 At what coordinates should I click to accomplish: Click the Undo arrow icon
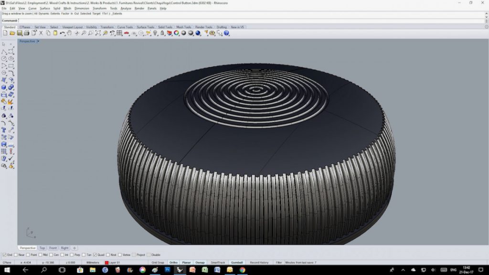coord(63,33)
